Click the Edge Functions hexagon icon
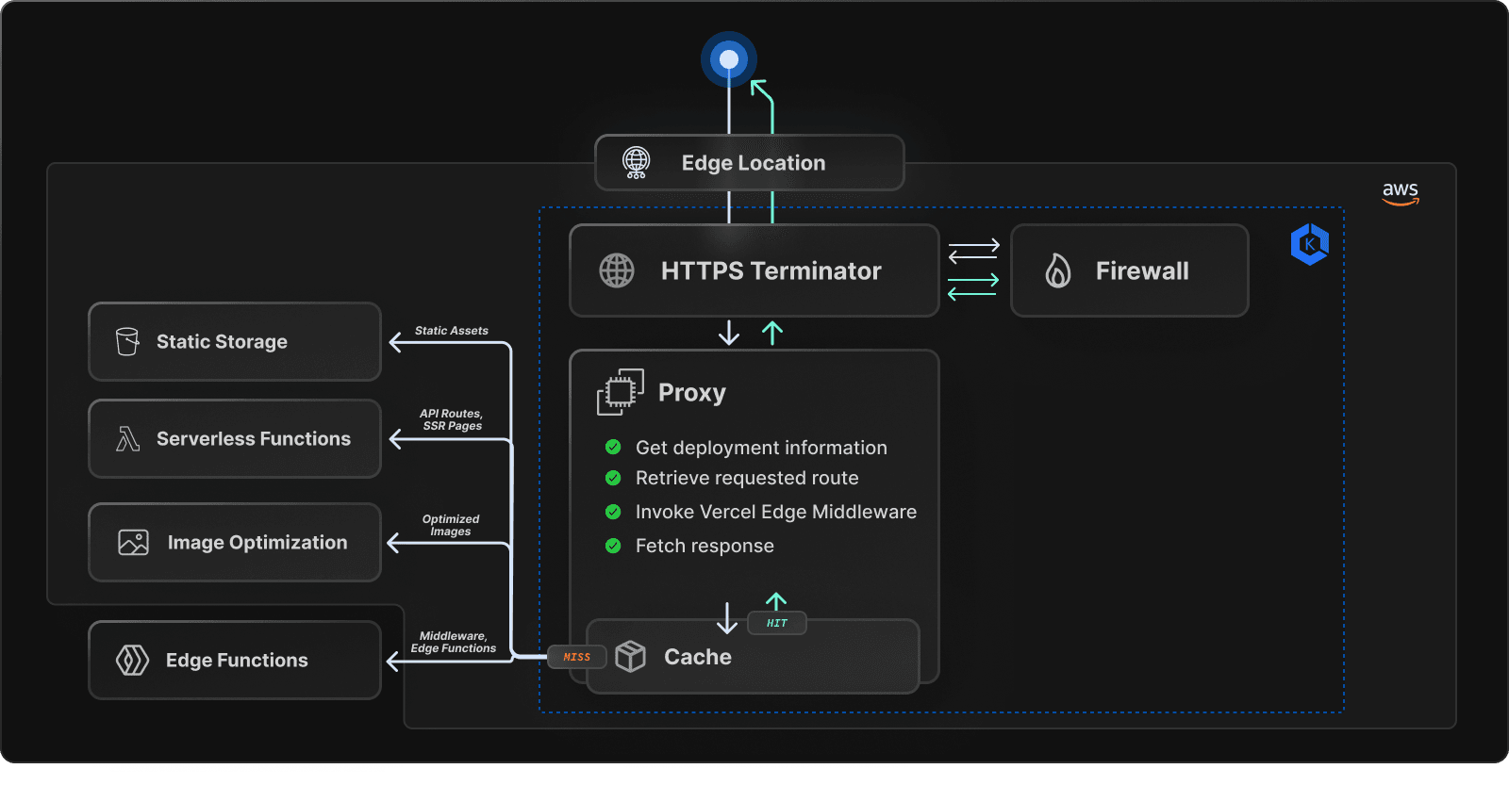This screenshot has width=1509, height=785. [132, 660]
